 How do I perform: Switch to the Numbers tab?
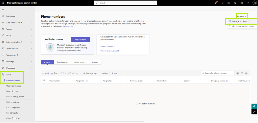point(47,62)
